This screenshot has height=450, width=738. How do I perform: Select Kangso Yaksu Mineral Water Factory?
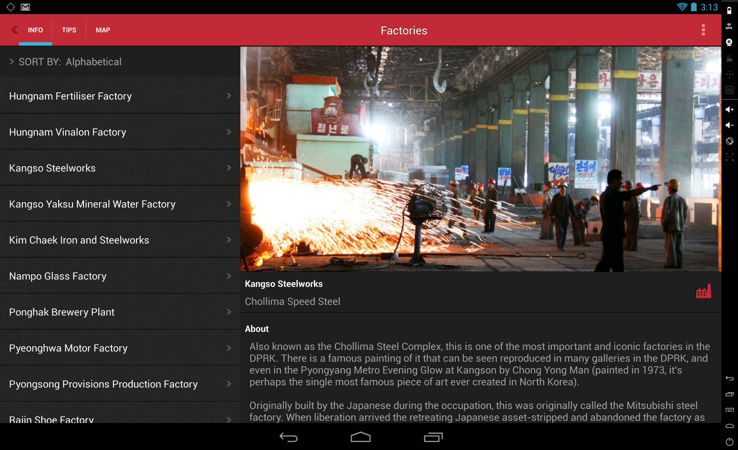tap(92, 204)
